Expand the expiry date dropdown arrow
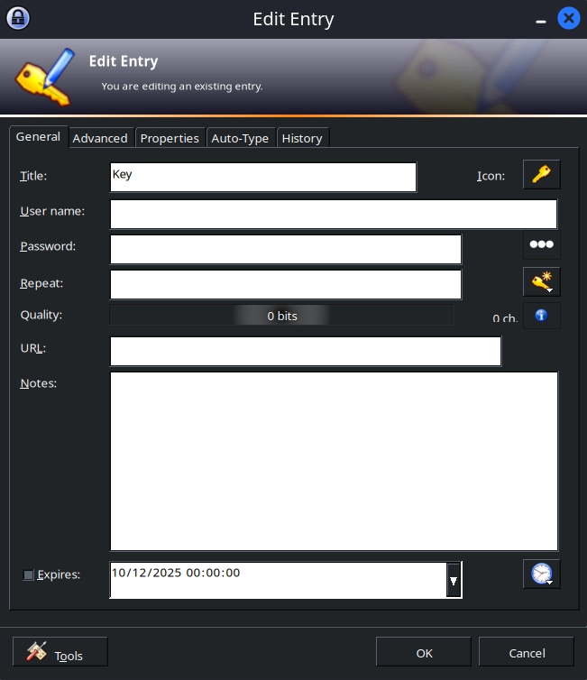This screenshot has width=587, height=680. click(454, 581)
